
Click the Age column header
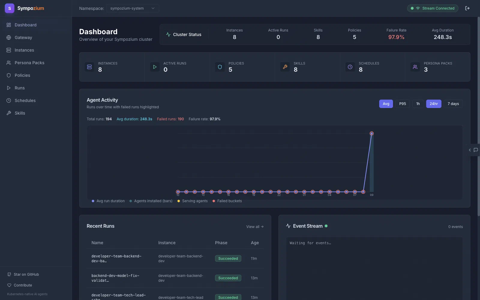pos(255,243)
